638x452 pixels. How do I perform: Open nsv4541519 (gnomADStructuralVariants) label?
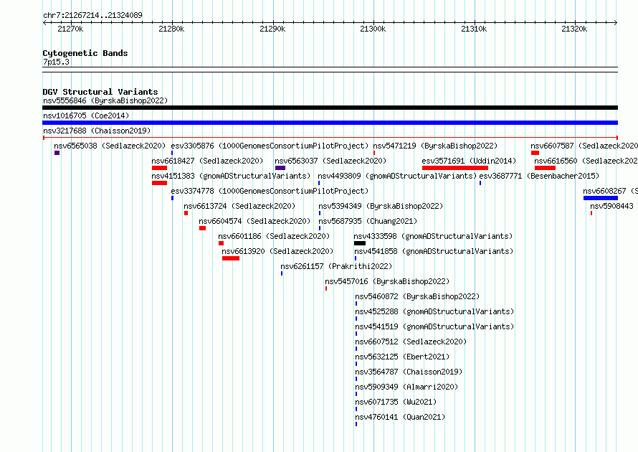(x=435, y=326)
